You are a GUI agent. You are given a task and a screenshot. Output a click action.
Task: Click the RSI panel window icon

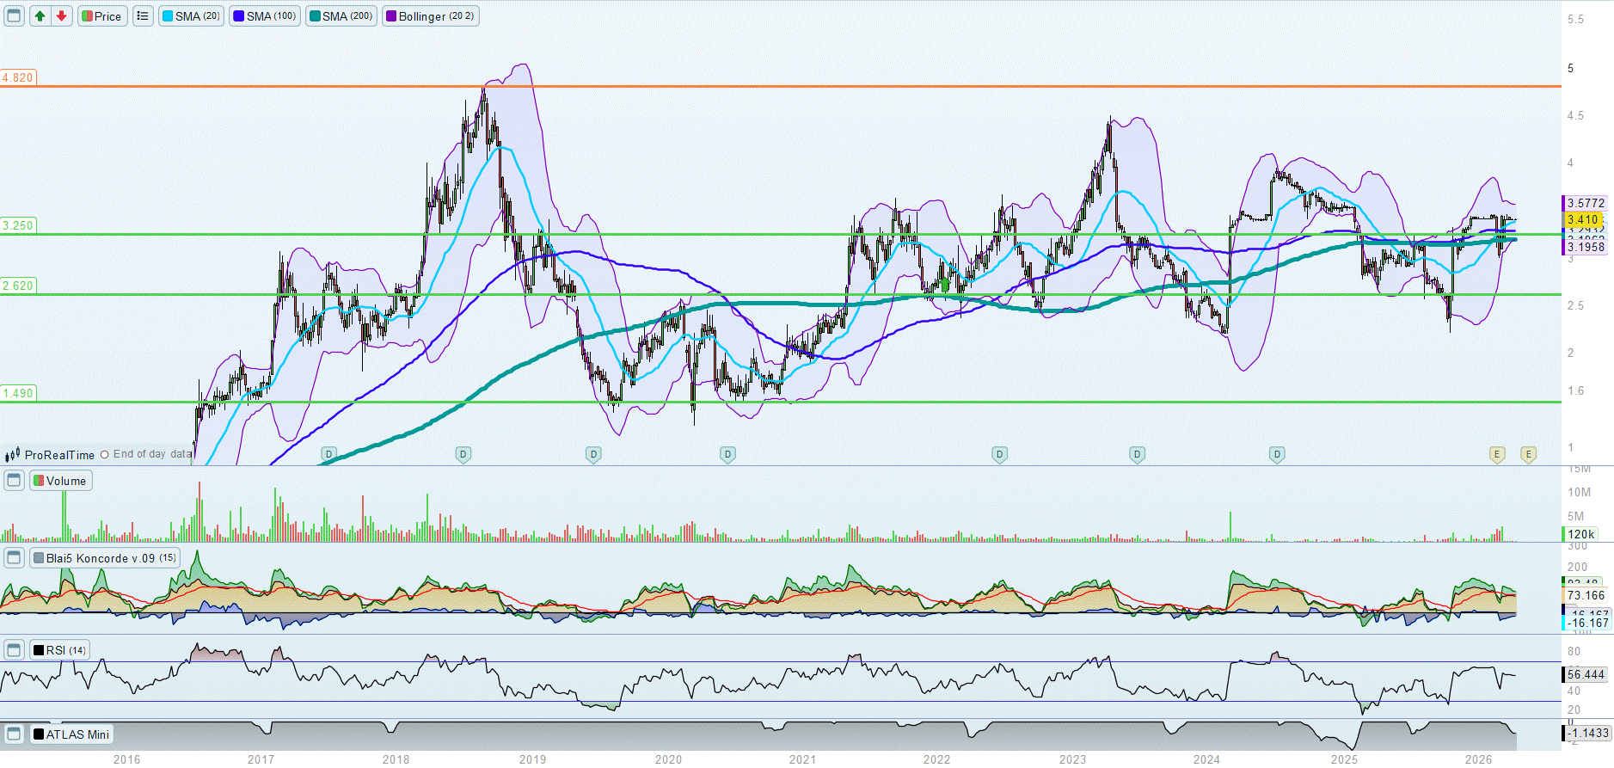point(14,649)
